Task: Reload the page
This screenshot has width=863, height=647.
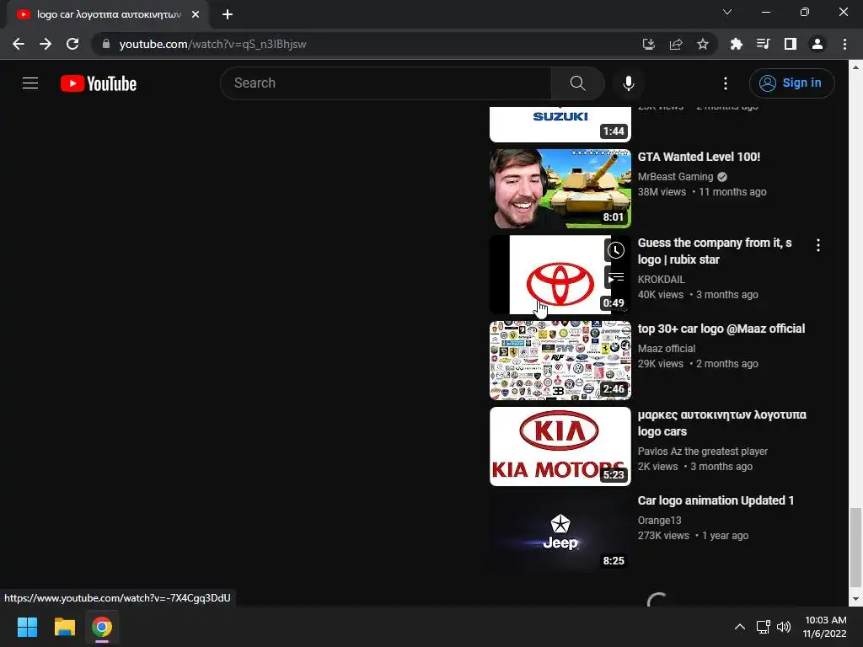Action: (72, 44)
